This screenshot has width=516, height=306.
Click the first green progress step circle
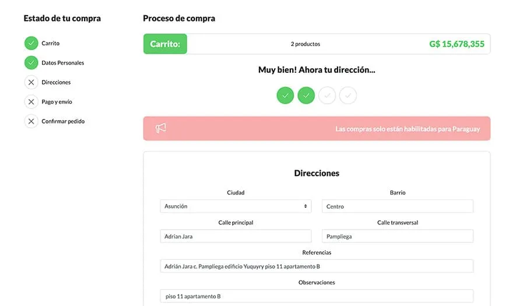coord(285,95)
